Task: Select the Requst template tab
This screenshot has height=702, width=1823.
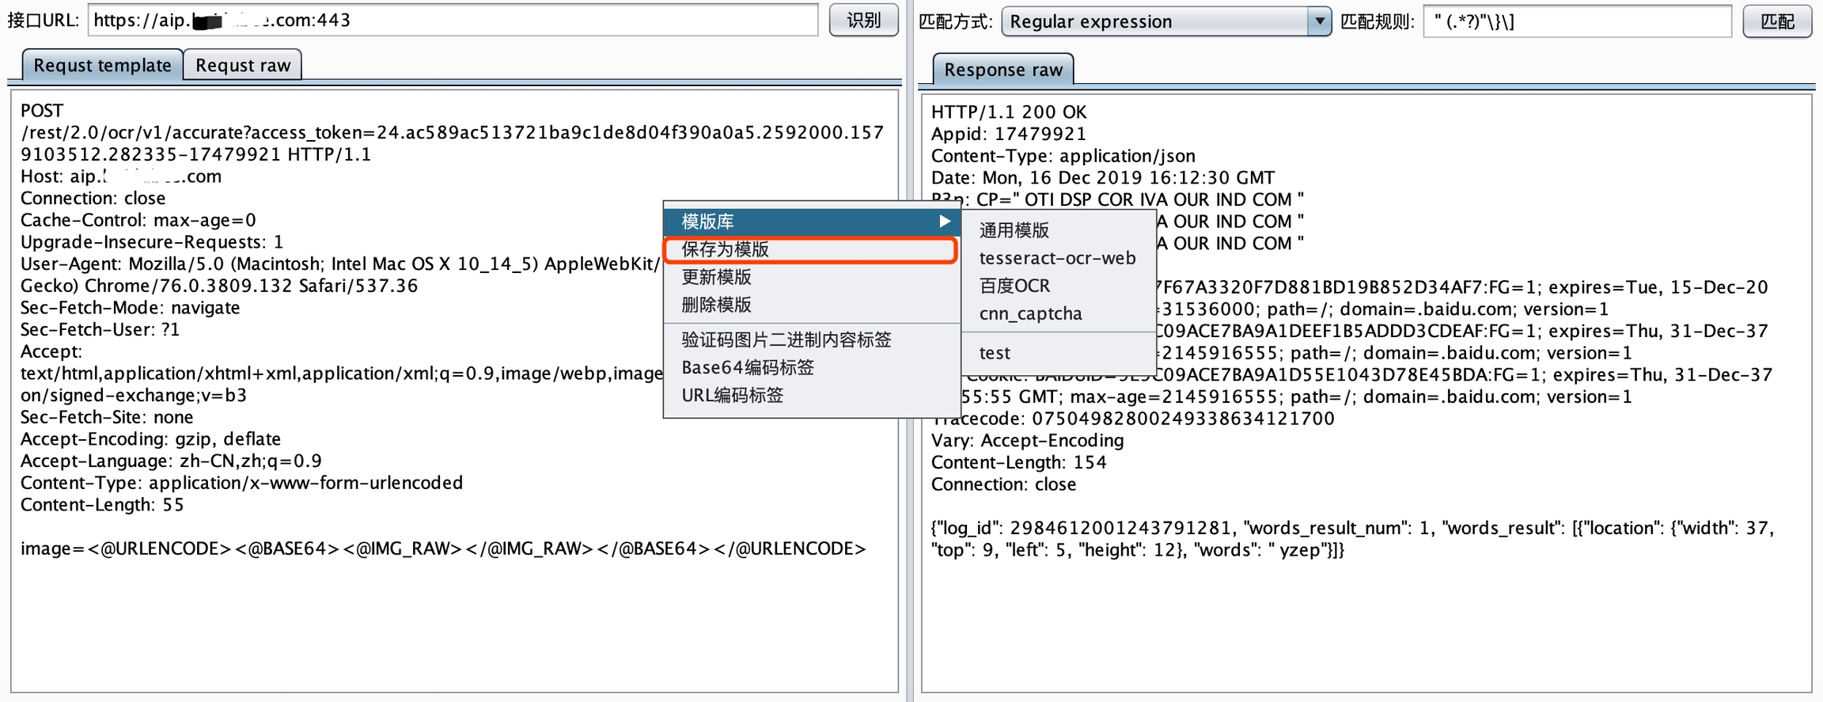Action: [x=103, y=66]
